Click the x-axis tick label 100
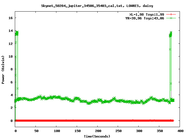Screen dimensions: 186x139 (x=57, y=131)
